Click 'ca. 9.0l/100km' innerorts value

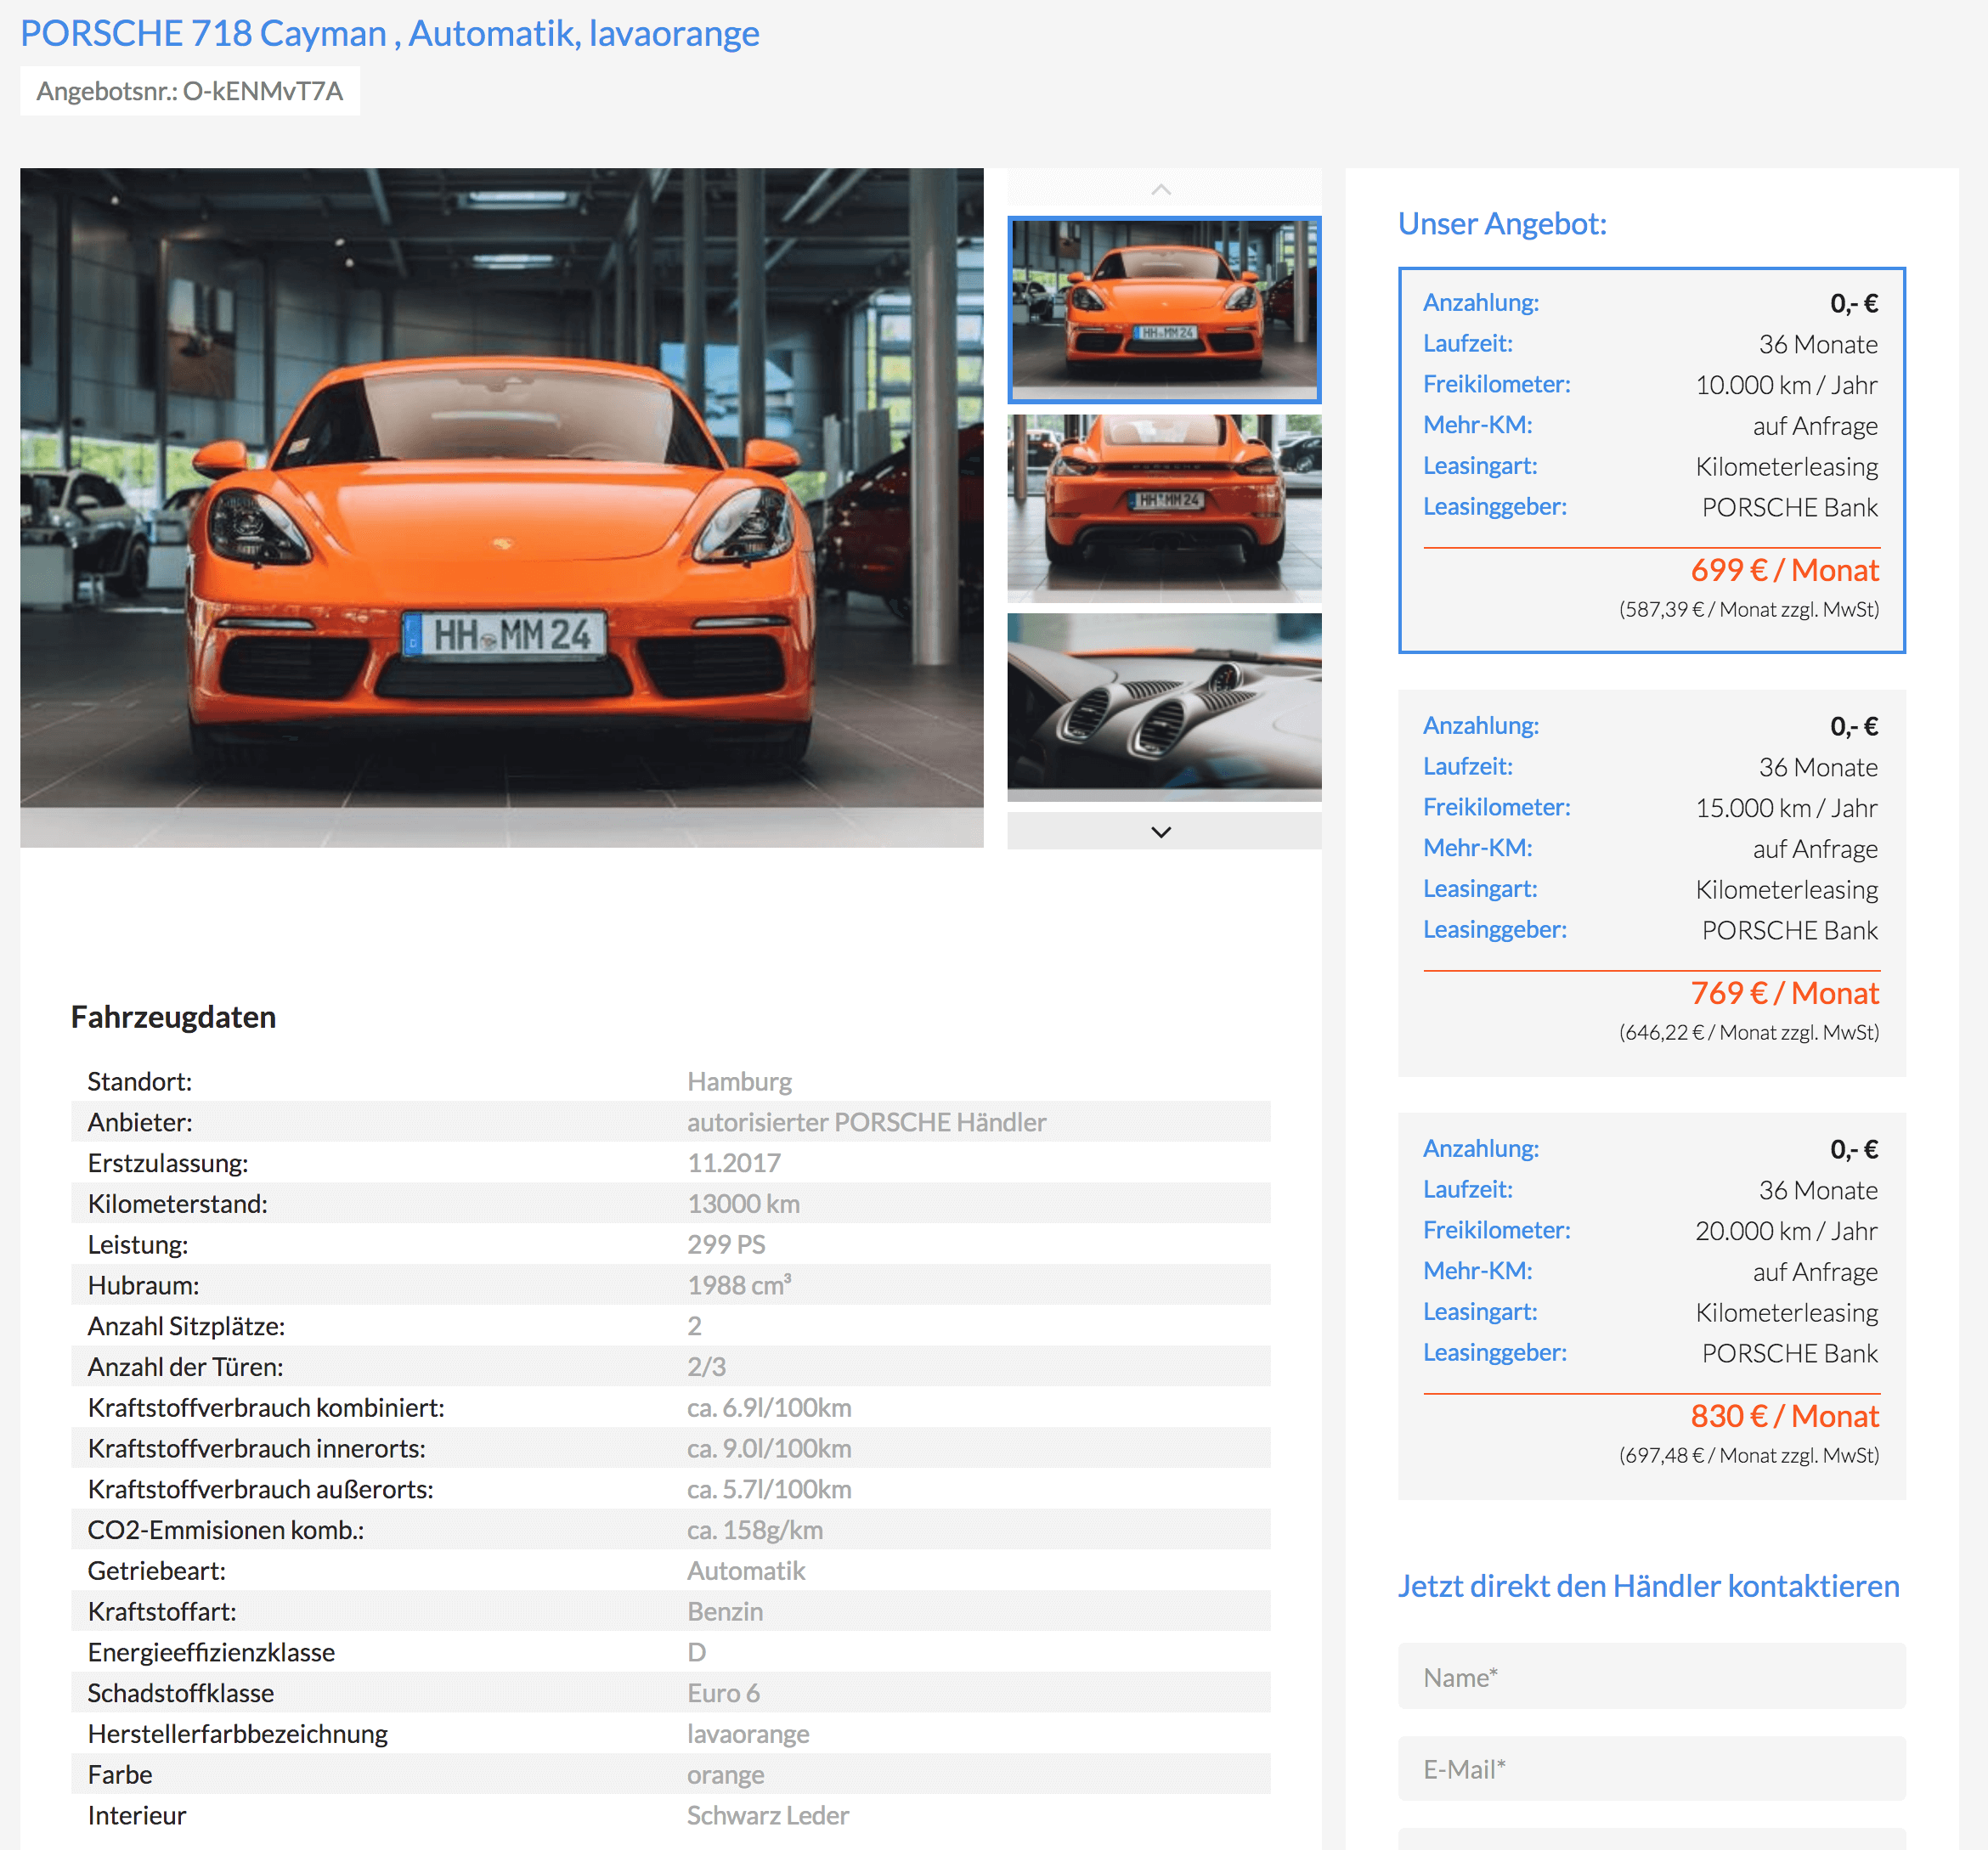(769, 1449)
